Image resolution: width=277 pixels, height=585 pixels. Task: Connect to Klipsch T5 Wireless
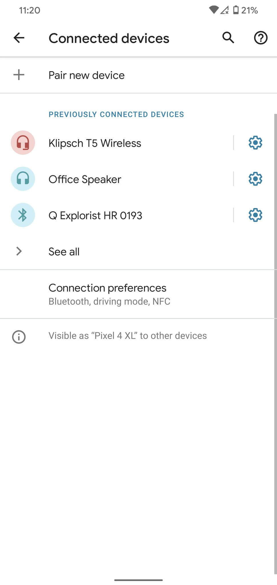coord(95,143)
